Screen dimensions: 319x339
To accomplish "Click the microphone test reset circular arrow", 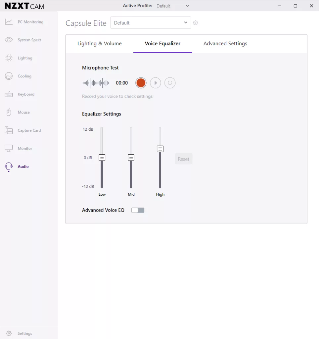I will pos(170,83).
